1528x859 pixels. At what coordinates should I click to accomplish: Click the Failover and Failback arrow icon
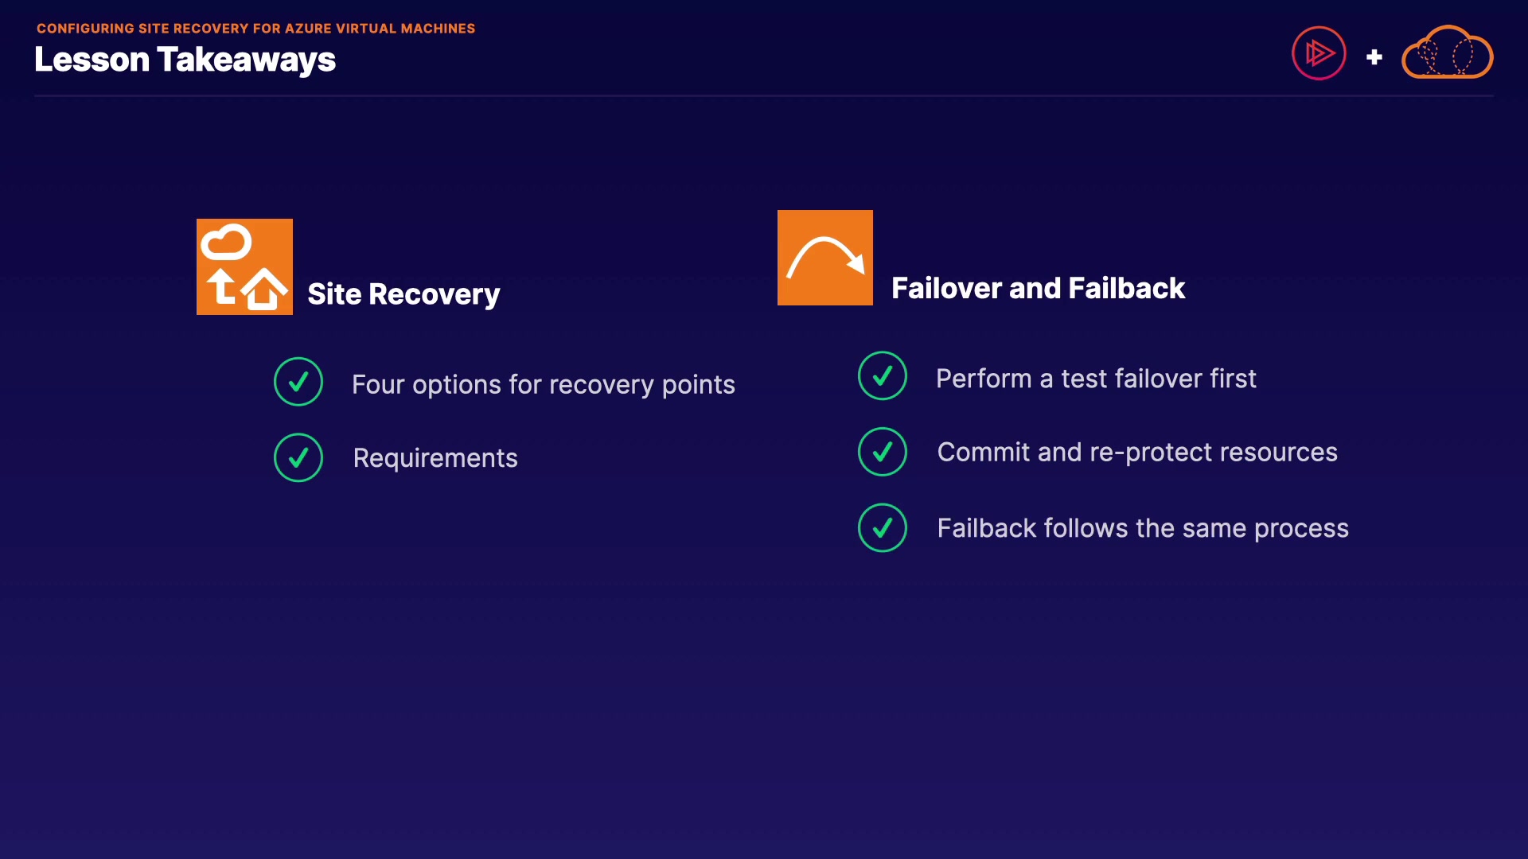tap(824, 258)
